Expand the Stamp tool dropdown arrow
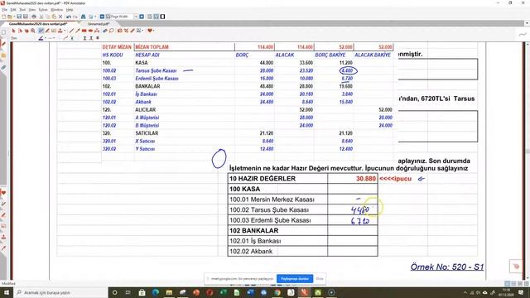This screenshot has height=298, width=530. [65, 31]
